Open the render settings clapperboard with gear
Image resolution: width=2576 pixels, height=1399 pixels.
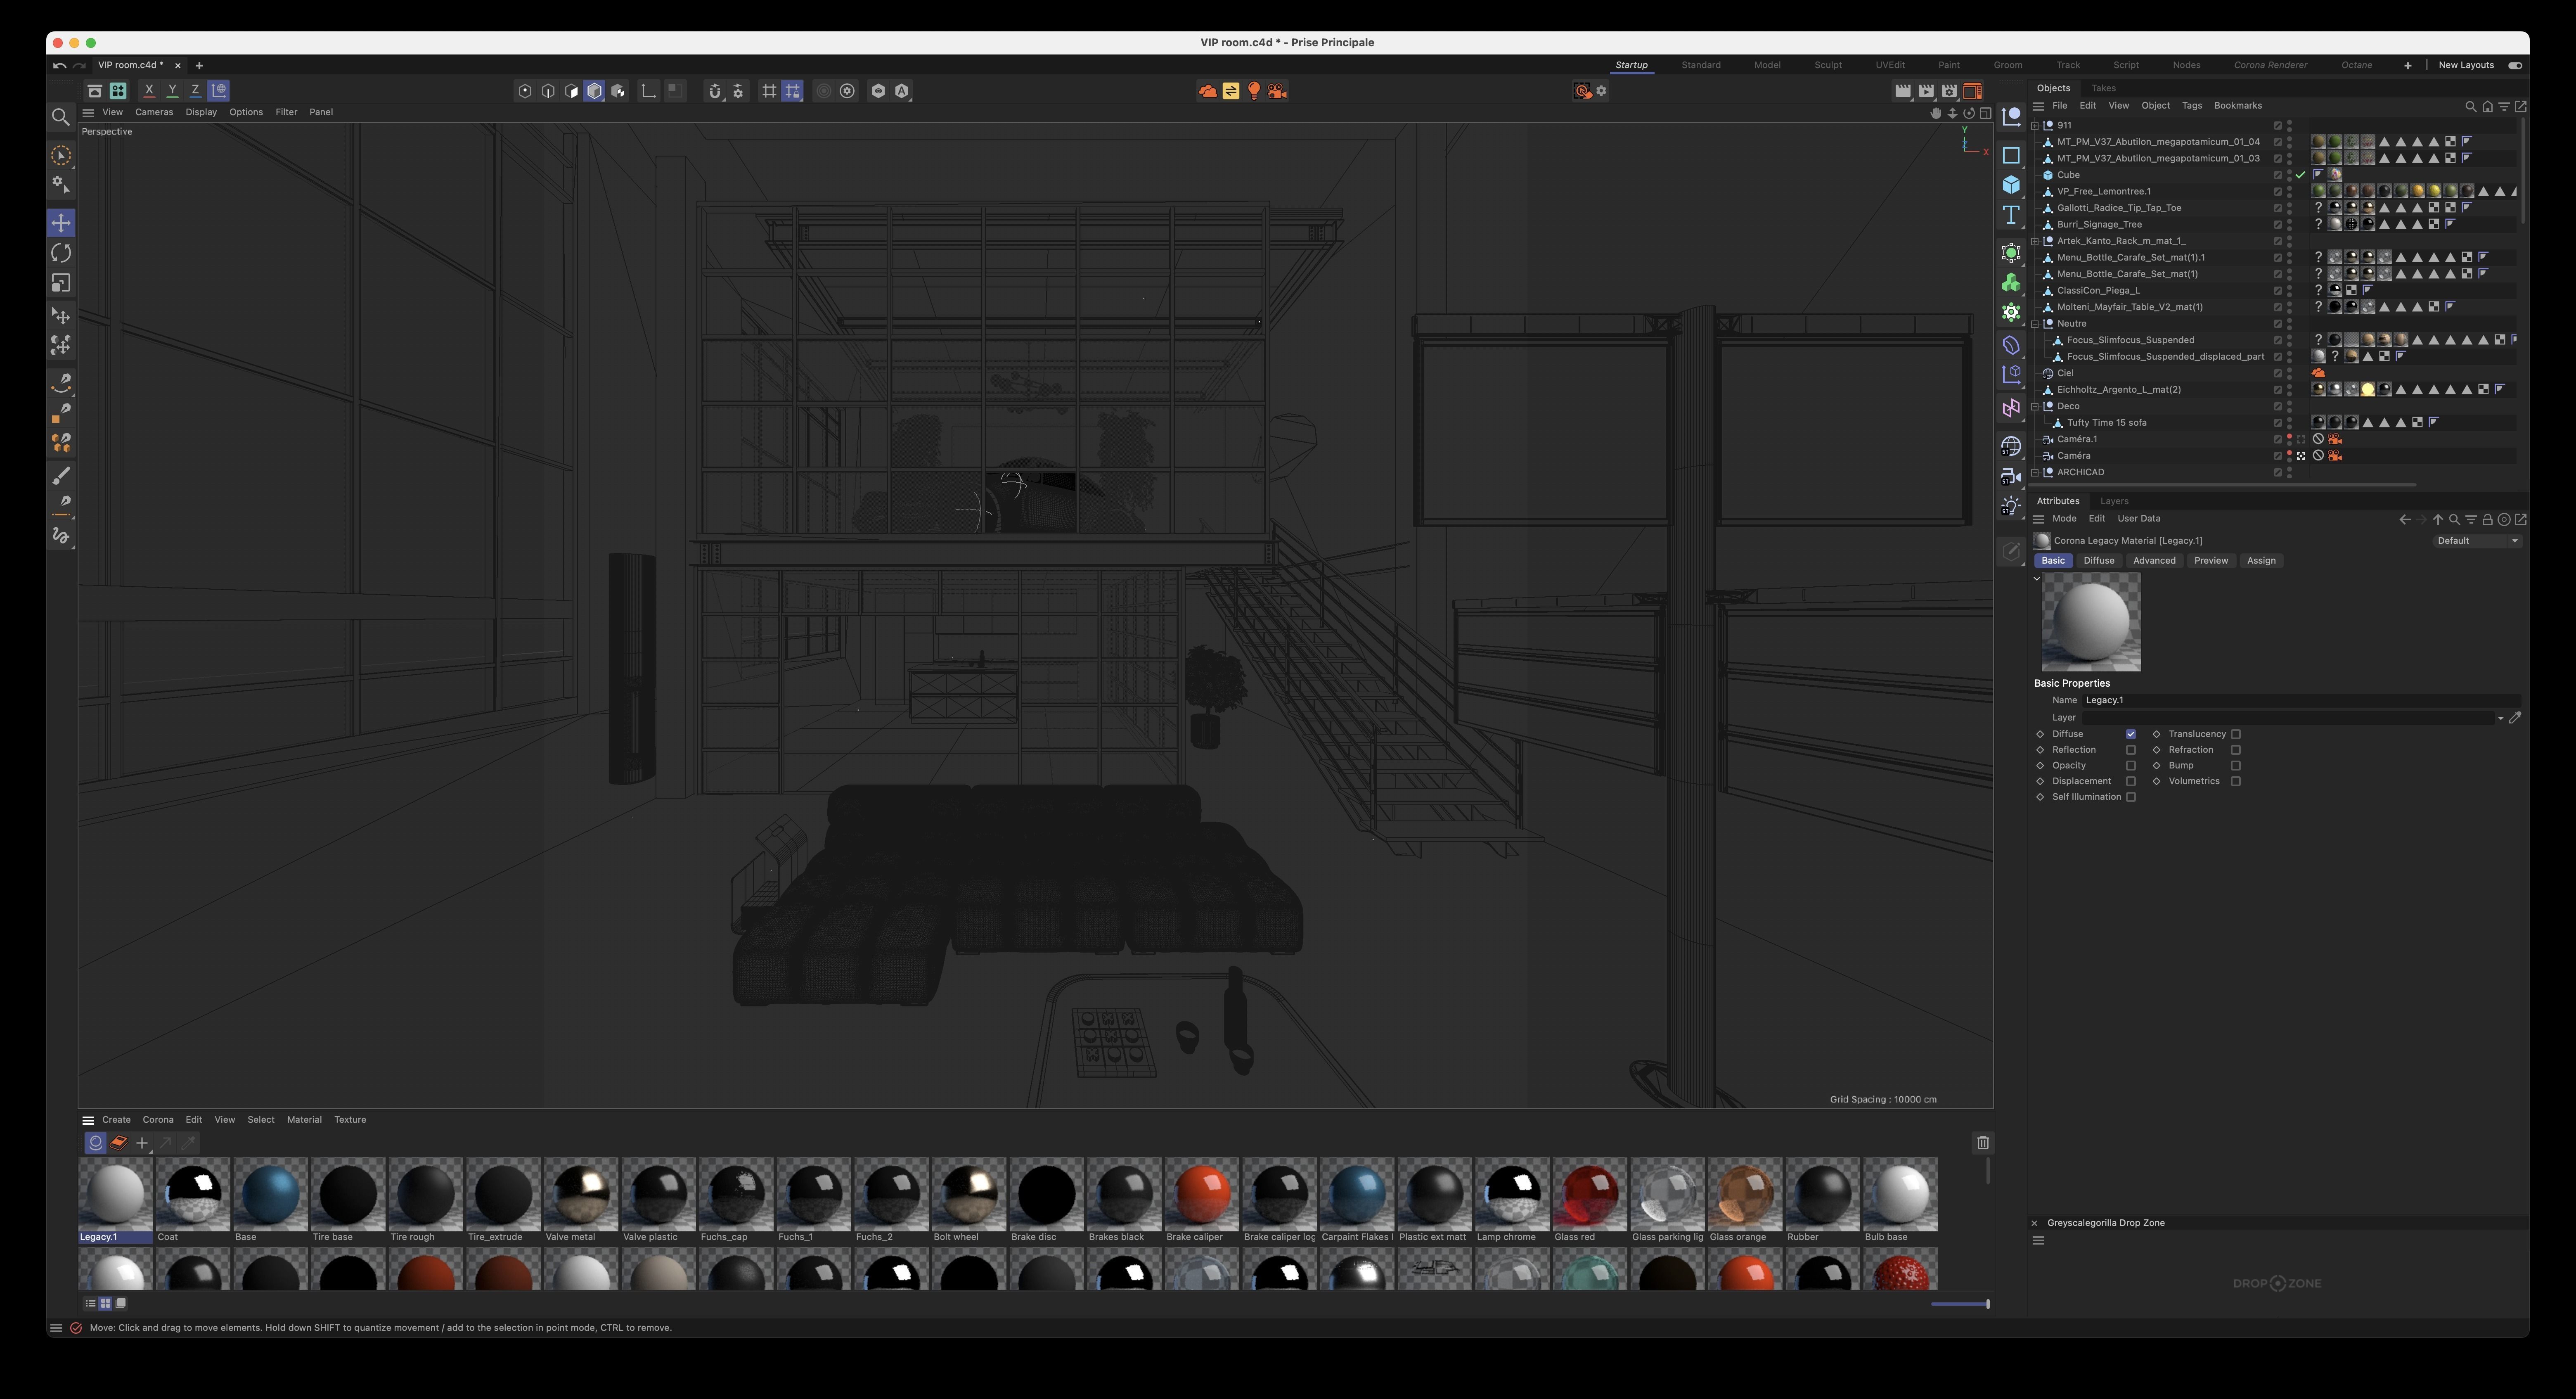click(1949, 91)
